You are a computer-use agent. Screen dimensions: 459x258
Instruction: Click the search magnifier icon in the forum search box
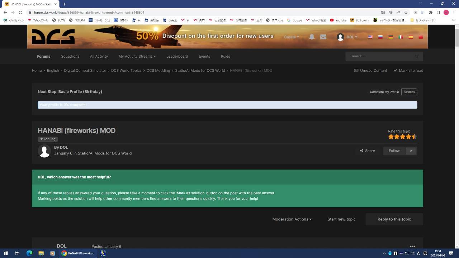[x=416, y=56]
